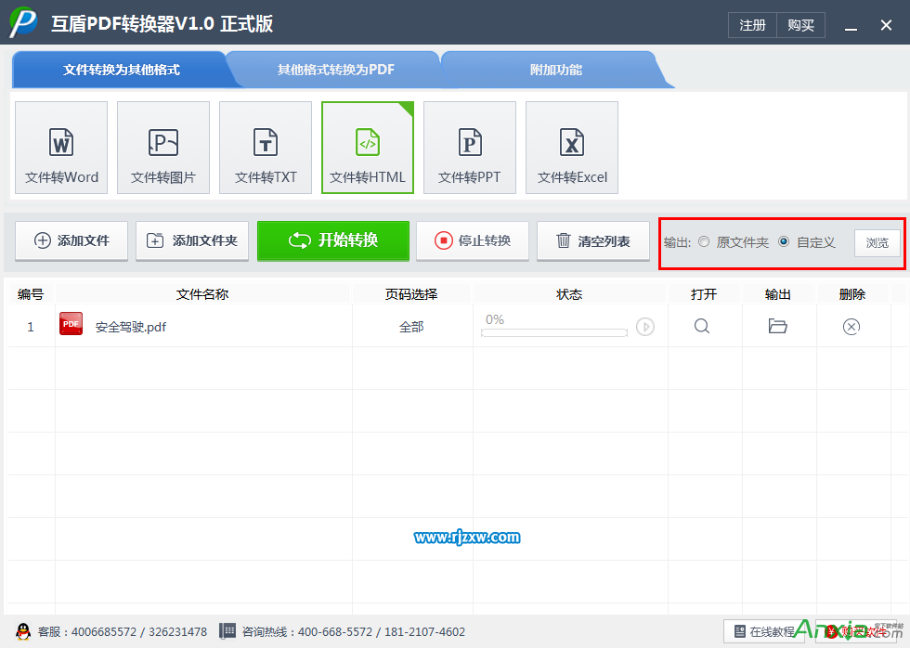This screenshot has width=910, height=648.
Task: Click the 添加文件 button
Action: click(71, 240)
